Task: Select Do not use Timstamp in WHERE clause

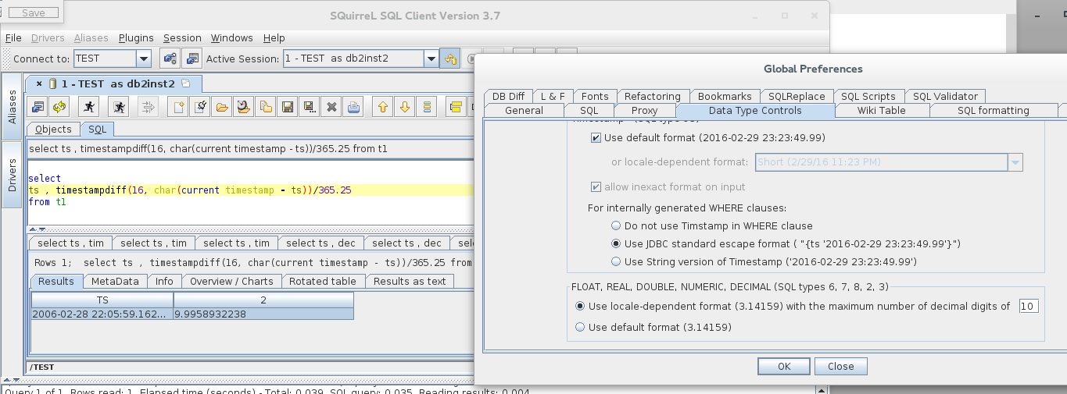Action: 617,226
